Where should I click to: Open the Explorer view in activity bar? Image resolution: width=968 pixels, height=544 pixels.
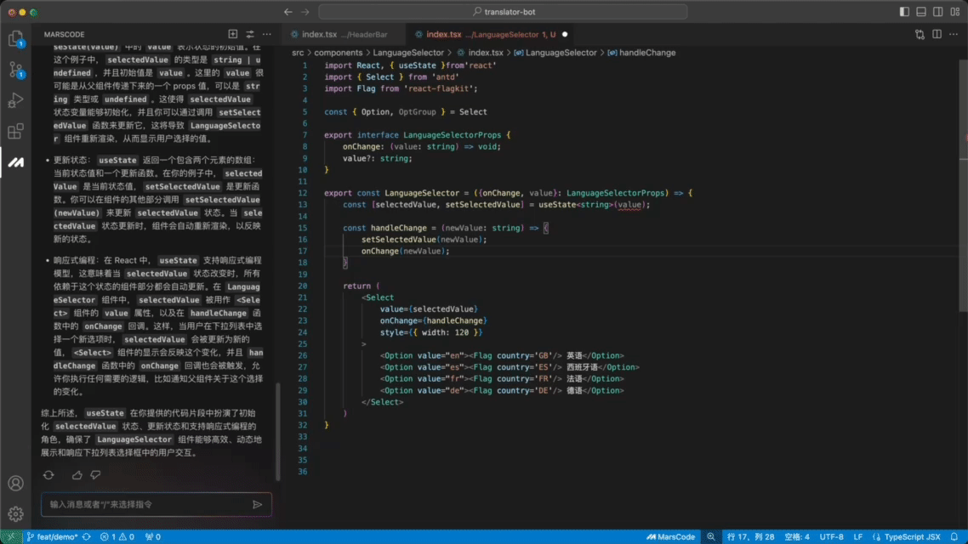click(x=15, y=39)
